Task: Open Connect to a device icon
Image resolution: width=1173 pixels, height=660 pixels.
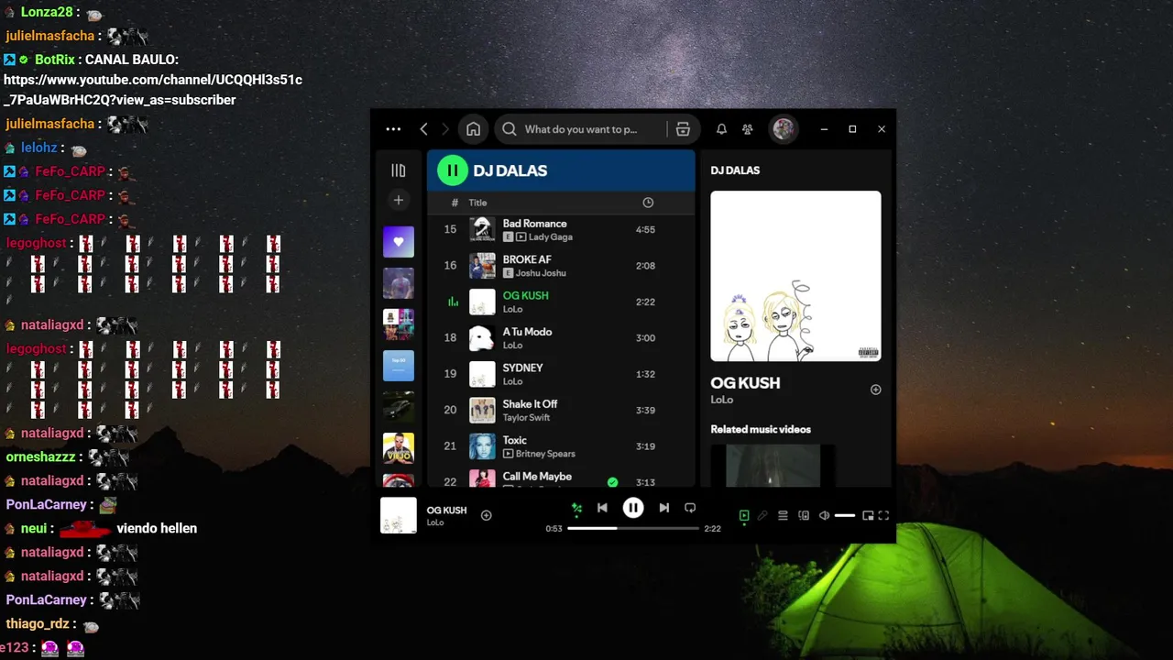Action: 804,516
